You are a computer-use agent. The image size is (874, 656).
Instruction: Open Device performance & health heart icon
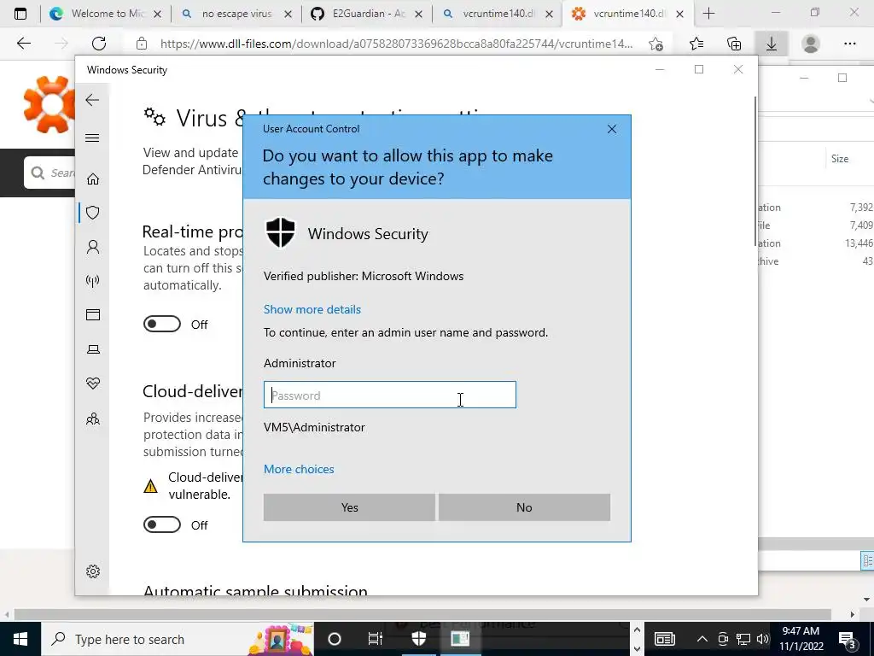coord(92,384)
